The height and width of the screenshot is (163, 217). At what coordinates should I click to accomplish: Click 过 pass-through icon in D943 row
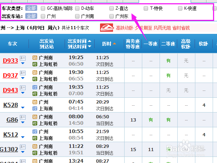(x=35, y=87)
